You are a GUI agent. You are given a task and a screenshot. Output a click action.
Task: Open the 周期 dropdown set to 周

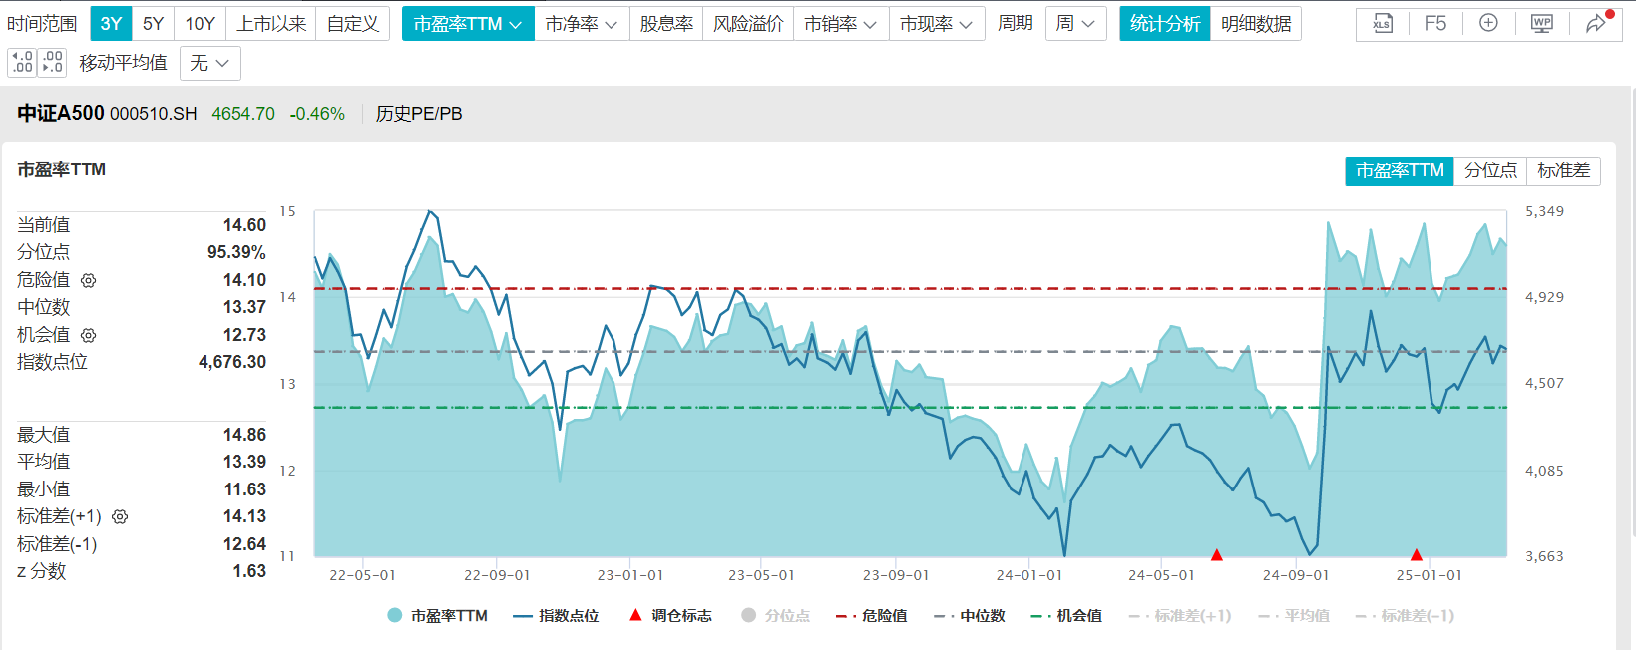1075,24
